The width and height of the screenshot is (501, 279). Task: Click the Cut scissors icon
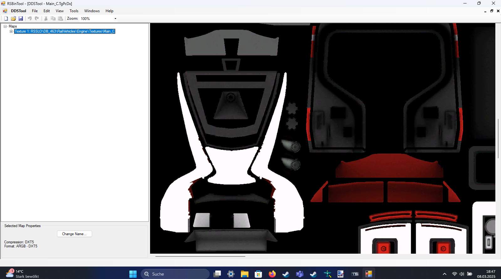(x=46, y=18)
